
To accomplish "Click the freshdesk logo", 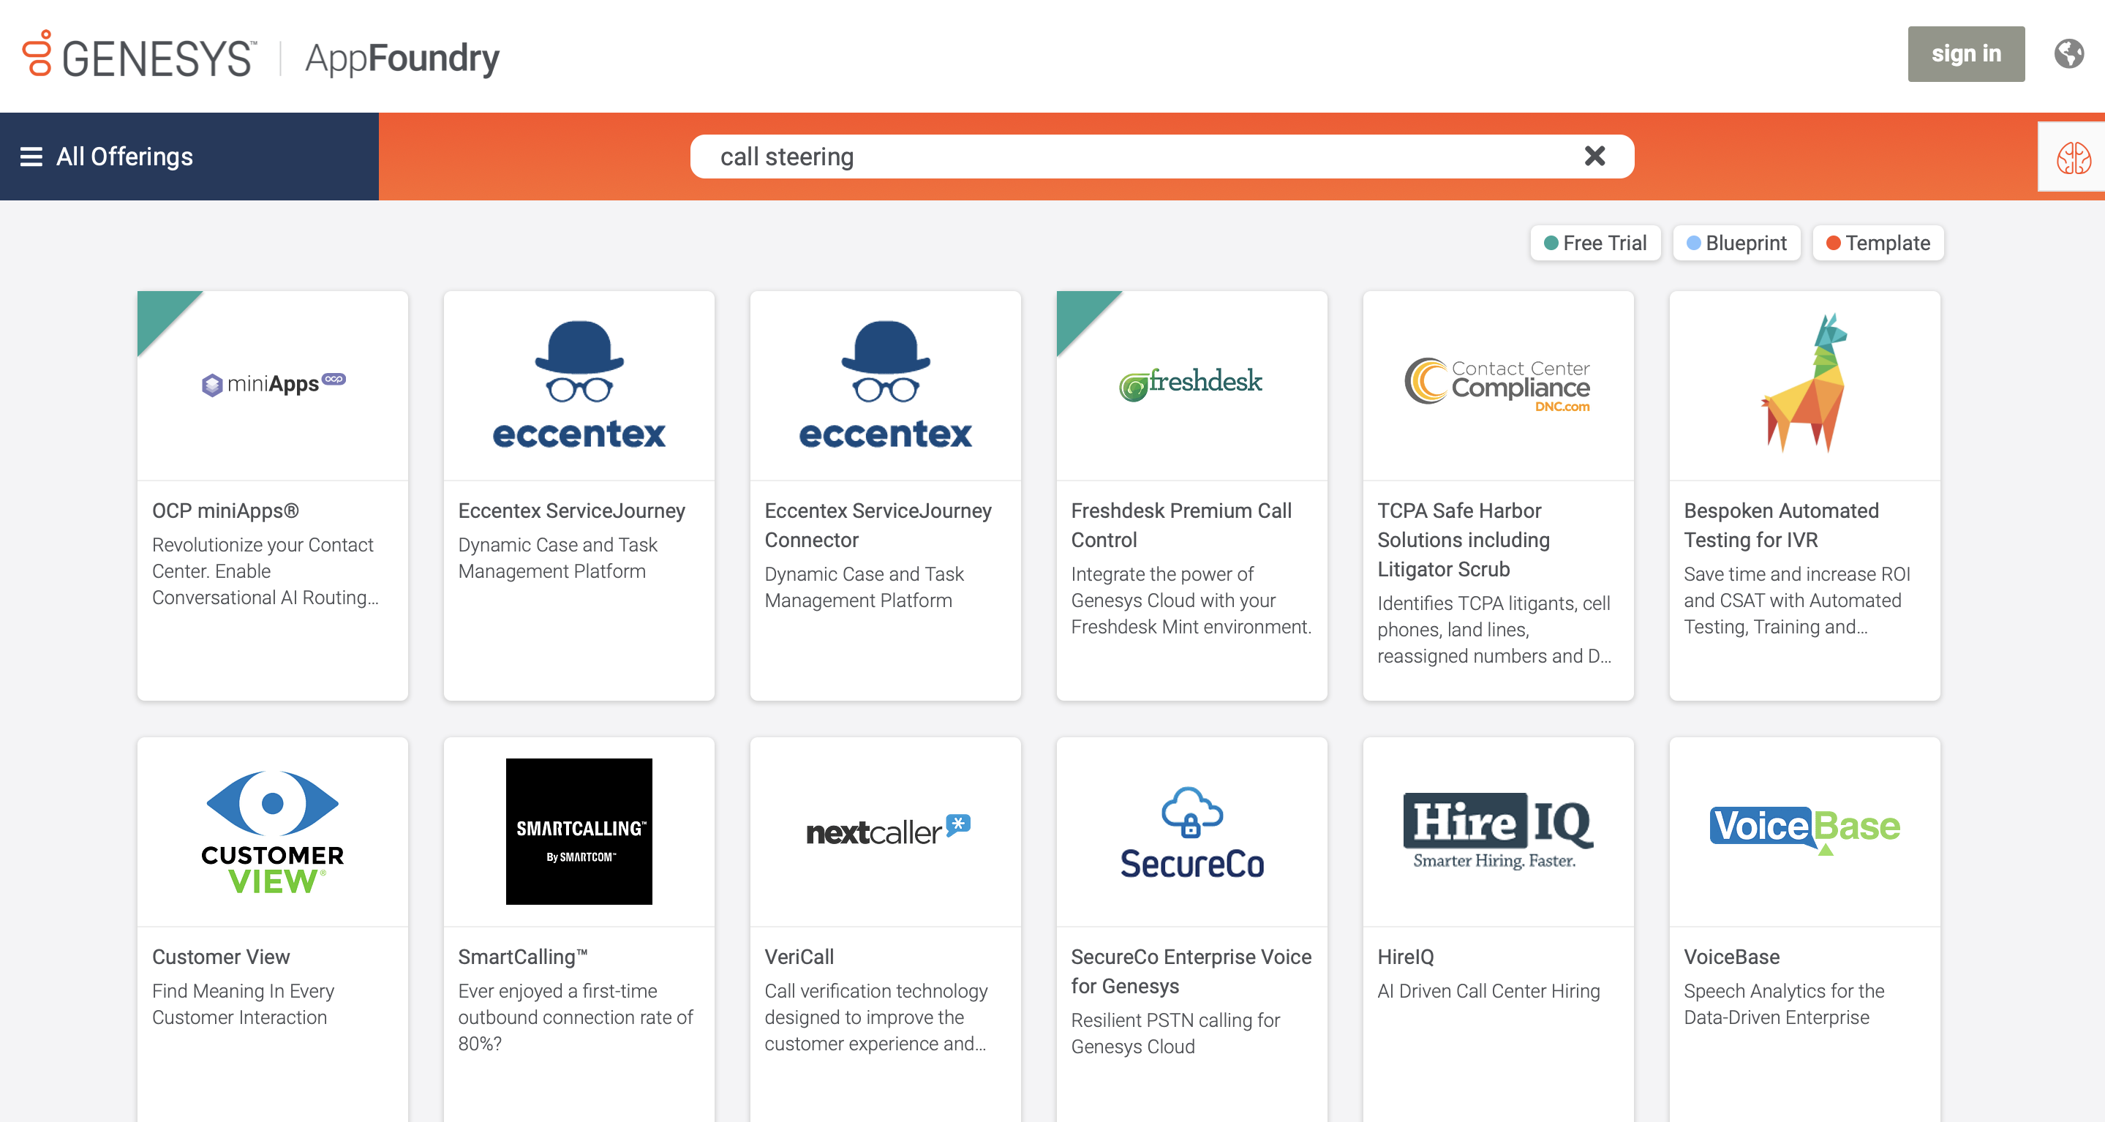I will click(1191, 384).
